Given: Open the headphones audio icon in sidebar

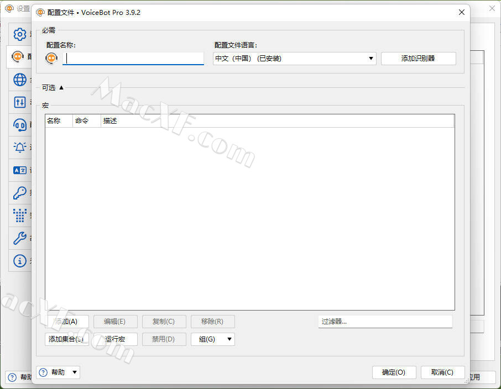Looking at the screenshot, I should [x=20, y=125].
